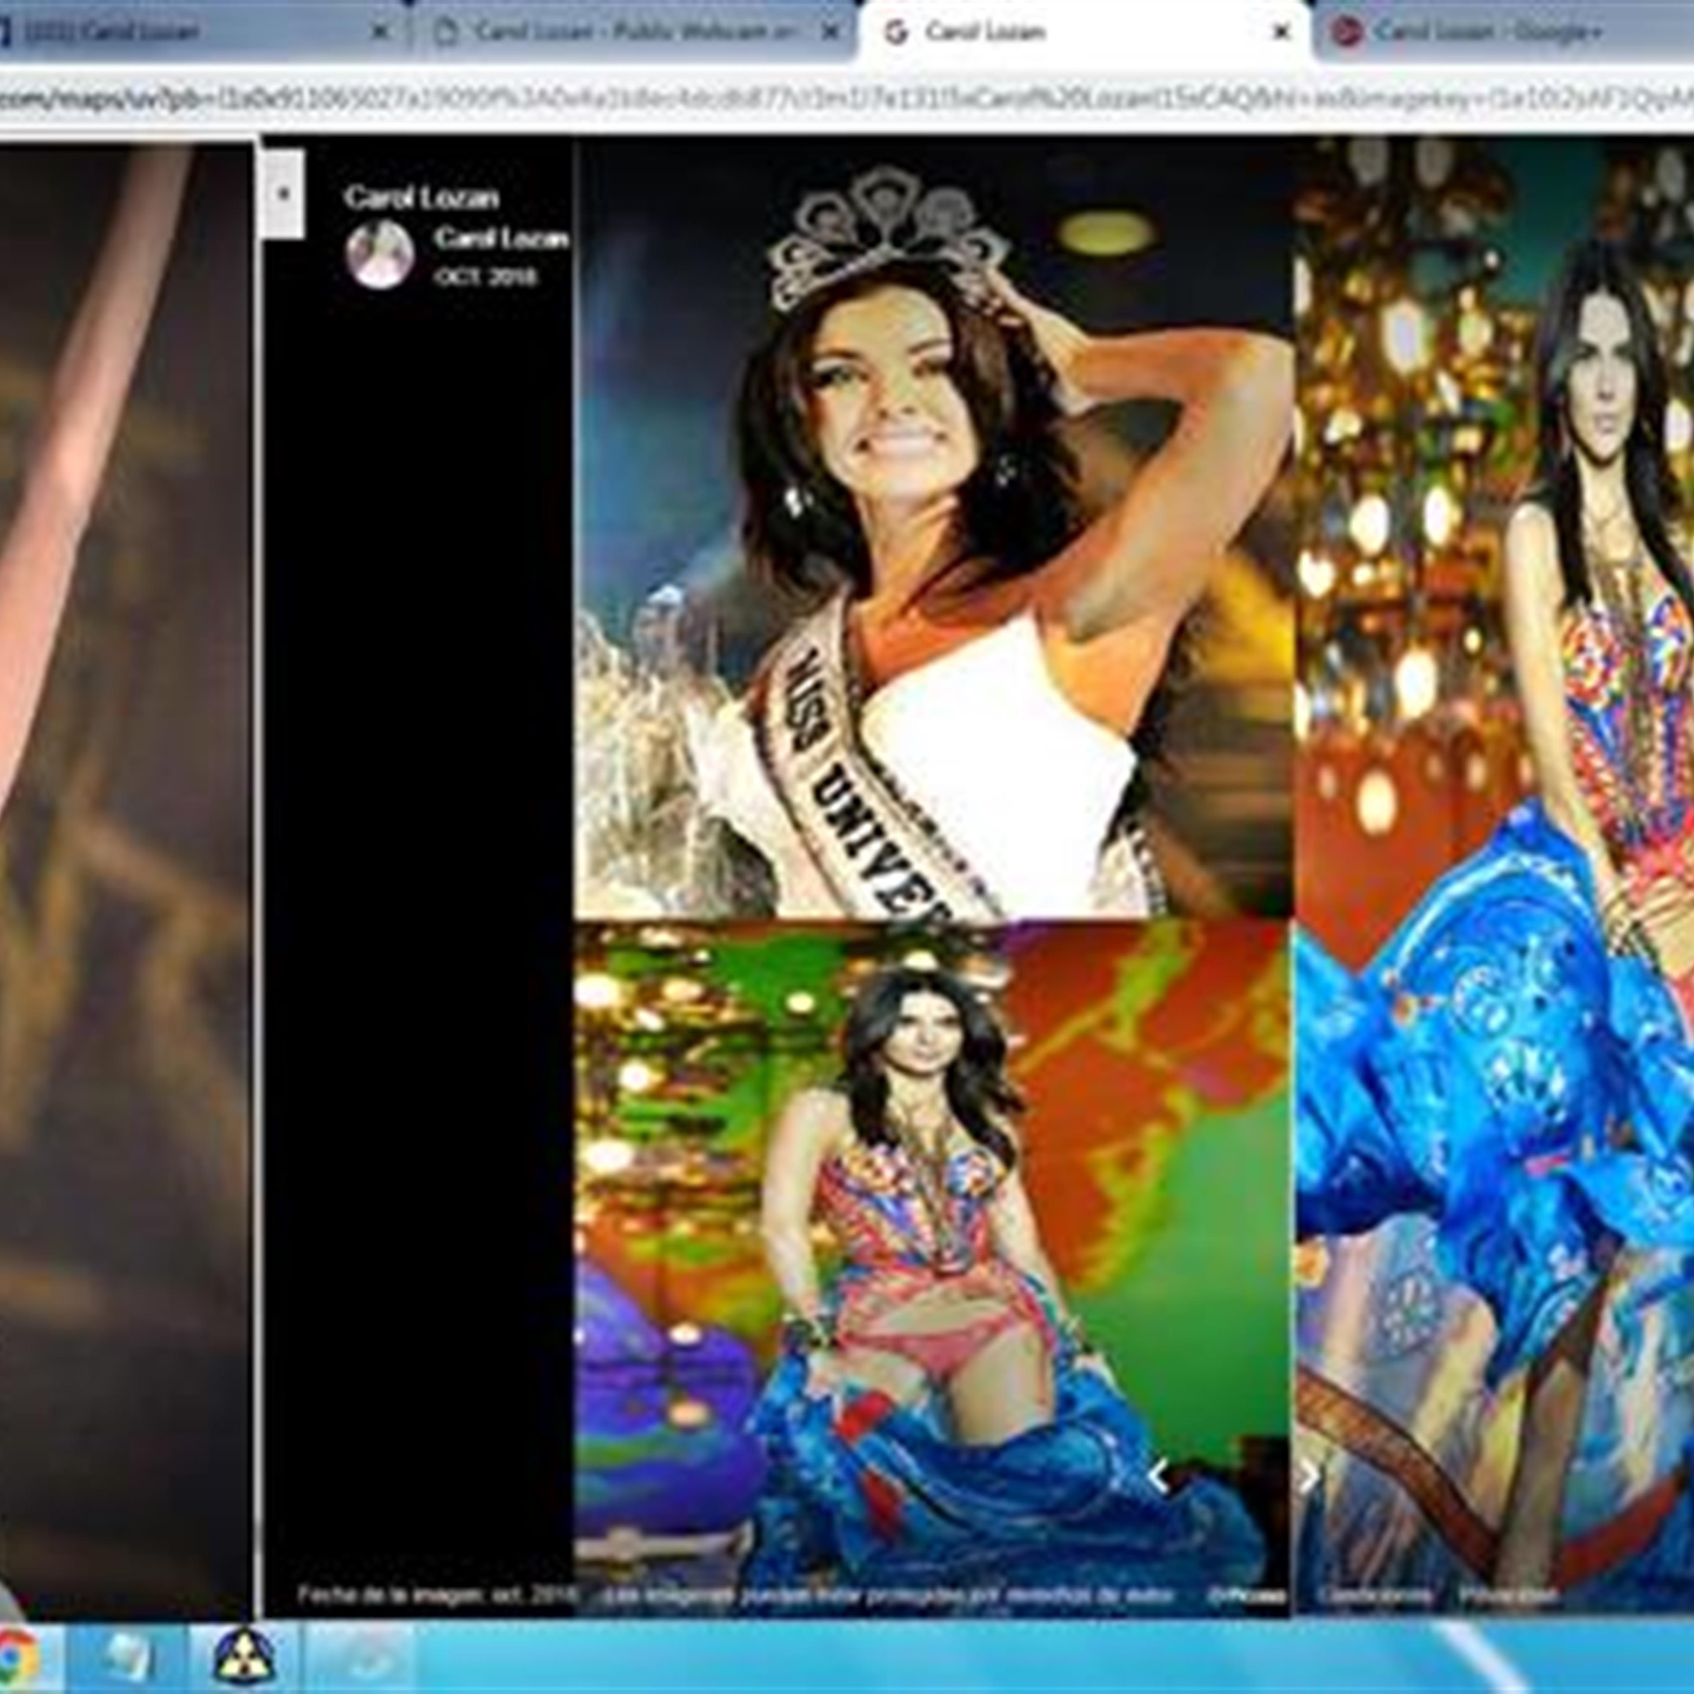Close the active Carol Lozan Google tab
Viewport: 1694px width, 1694px height.
[x=1281, y=33]
